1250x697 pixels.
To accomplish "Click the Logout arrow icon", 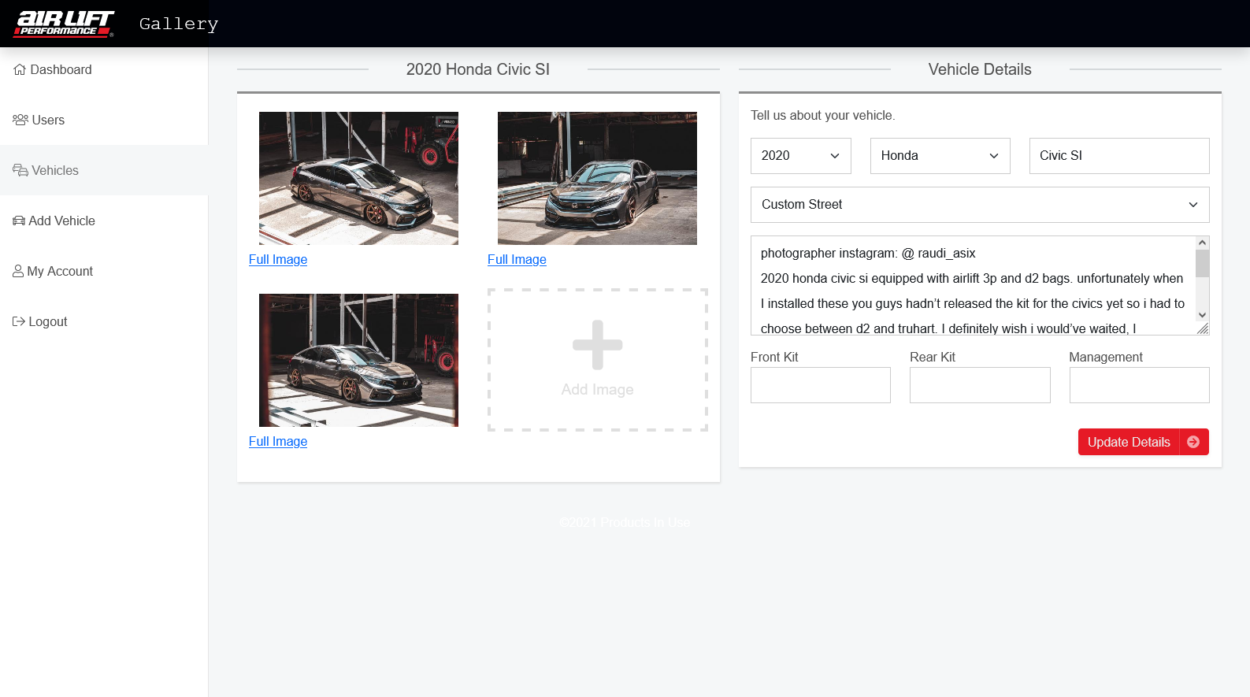I will [19, 321].
